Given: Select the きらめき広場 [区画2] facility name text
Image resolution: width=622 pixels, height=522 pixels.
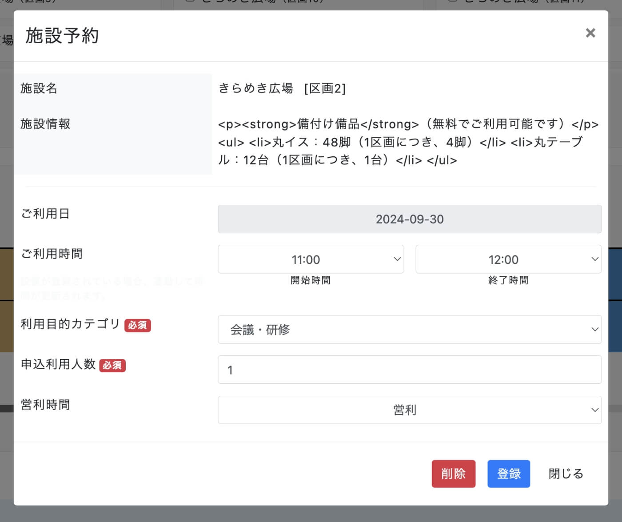Looking at the screenshot, I should [x=282, y=88].
